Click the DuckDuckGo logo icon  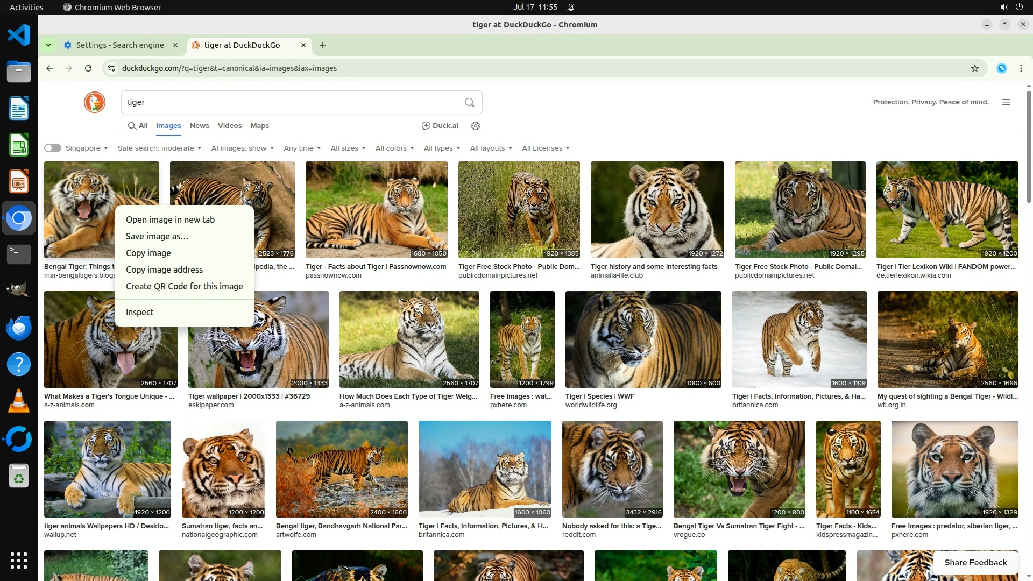click(95, 102)
